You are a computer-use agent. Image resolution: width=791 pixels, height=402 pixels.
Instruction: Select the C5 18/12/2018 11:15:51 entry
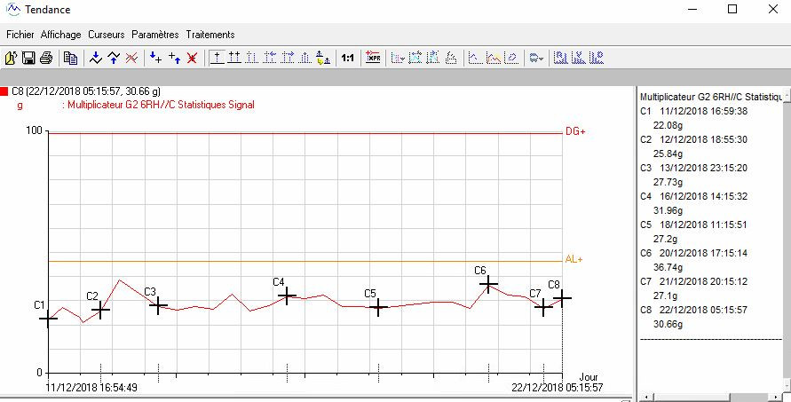[x=693, y=225]
